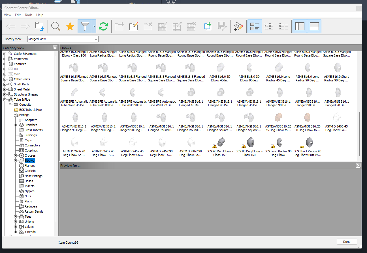Click the library transfer icon next to back arrows
The width and height of the screenshot is (367, 253).
tap(39, 26)
